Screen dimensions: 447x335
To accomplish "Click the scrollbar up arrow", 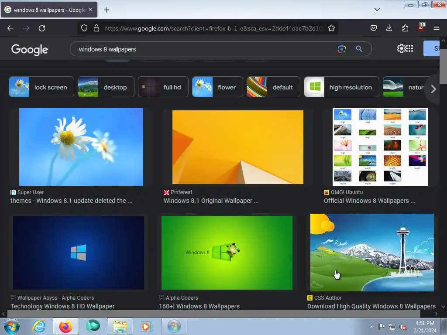I will point(444,41).
